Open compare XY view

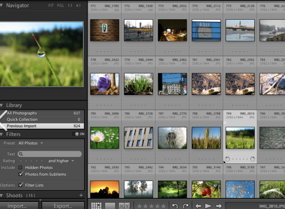pyautogui.click(x=124, y=206)
